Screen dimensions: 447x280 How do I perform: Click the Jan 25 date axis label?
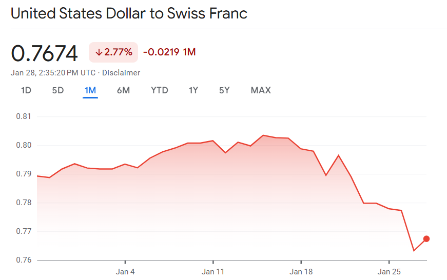pyautogui.click(x=389, y=271)
